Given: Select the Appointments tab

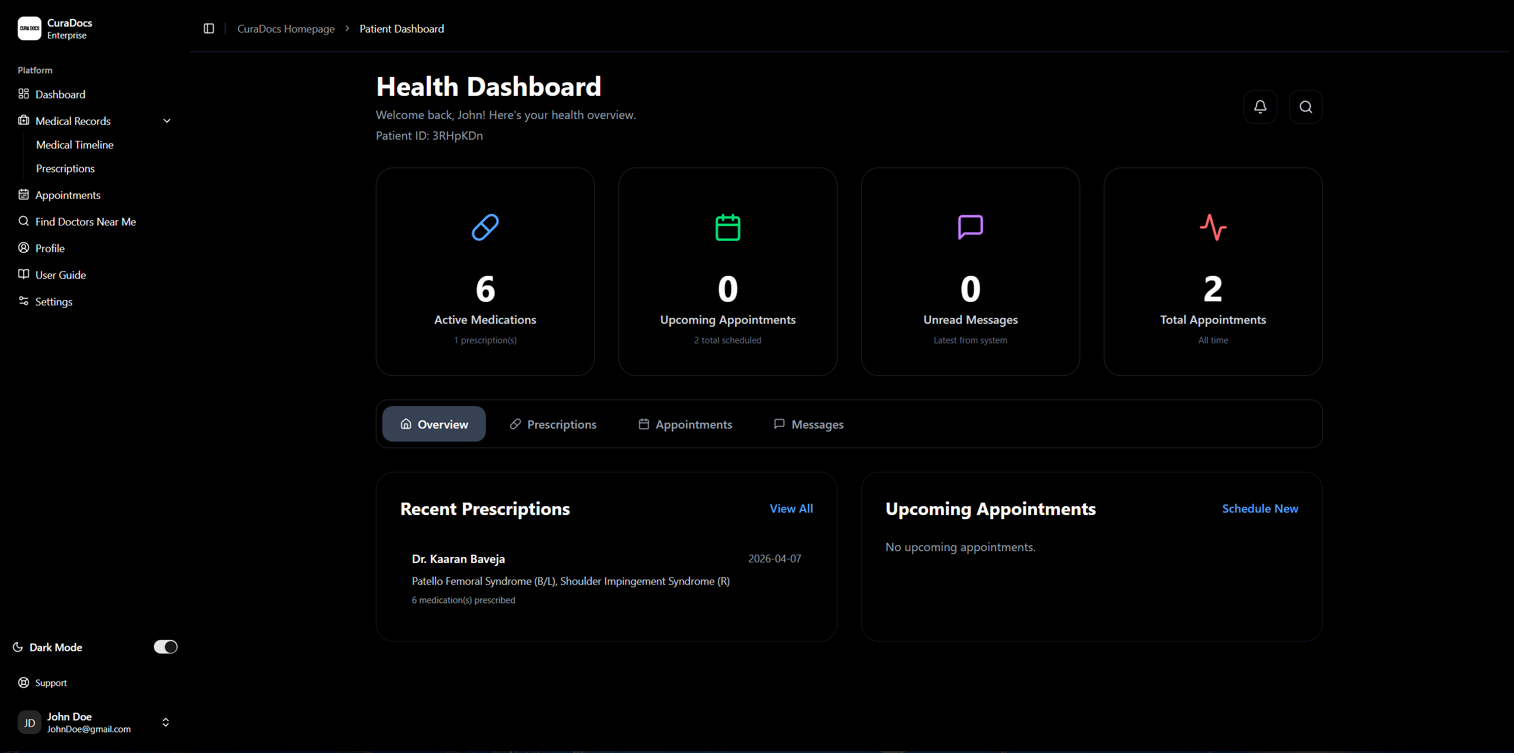Looking at the screenshot, I should click(x=685, y=424).
